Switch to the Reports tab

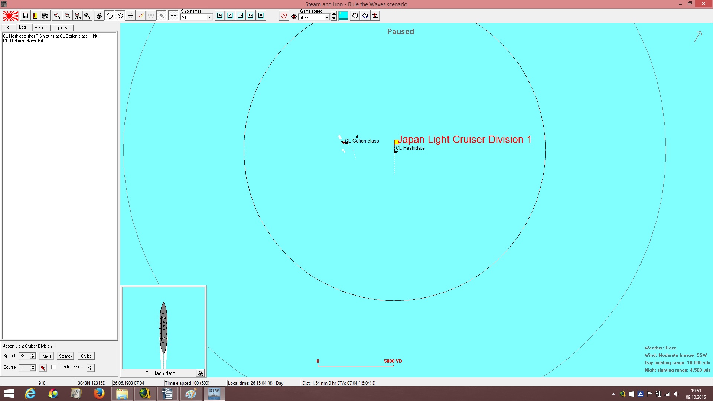[41, 28]
